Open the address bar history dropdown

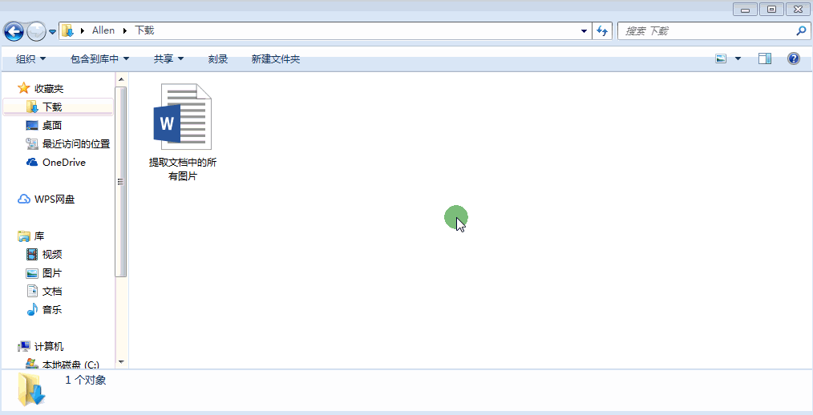pyautogui.click(x=584, y=31)
